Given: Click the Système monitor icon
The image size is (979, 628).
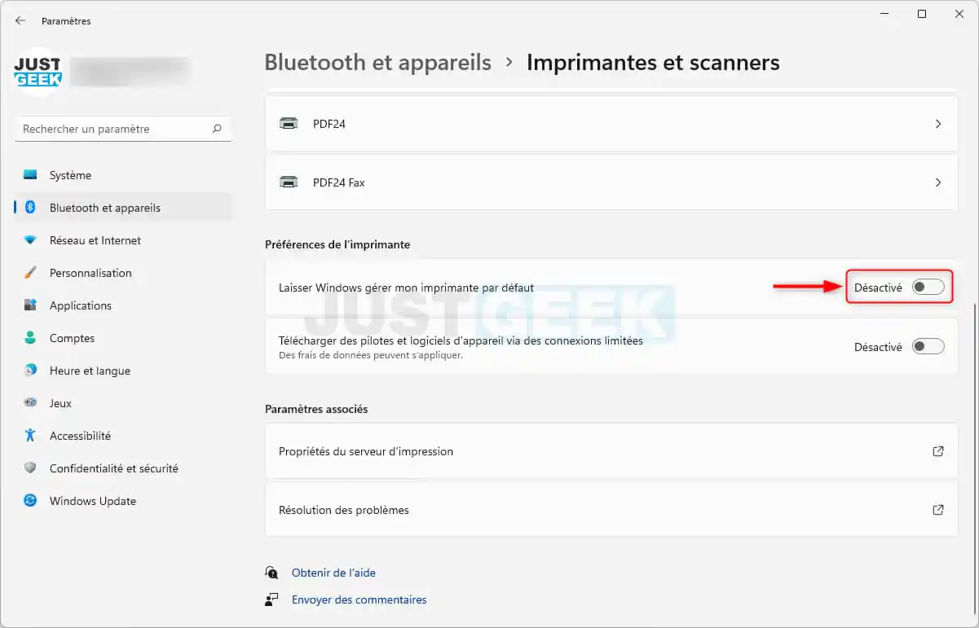Looking at the screenshot, I should [x=30, y=175].
